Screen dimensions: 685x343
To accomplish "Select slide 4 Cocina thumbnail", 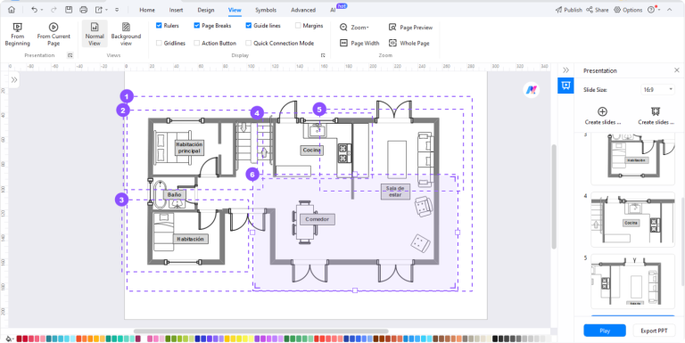I will (632, 219).
